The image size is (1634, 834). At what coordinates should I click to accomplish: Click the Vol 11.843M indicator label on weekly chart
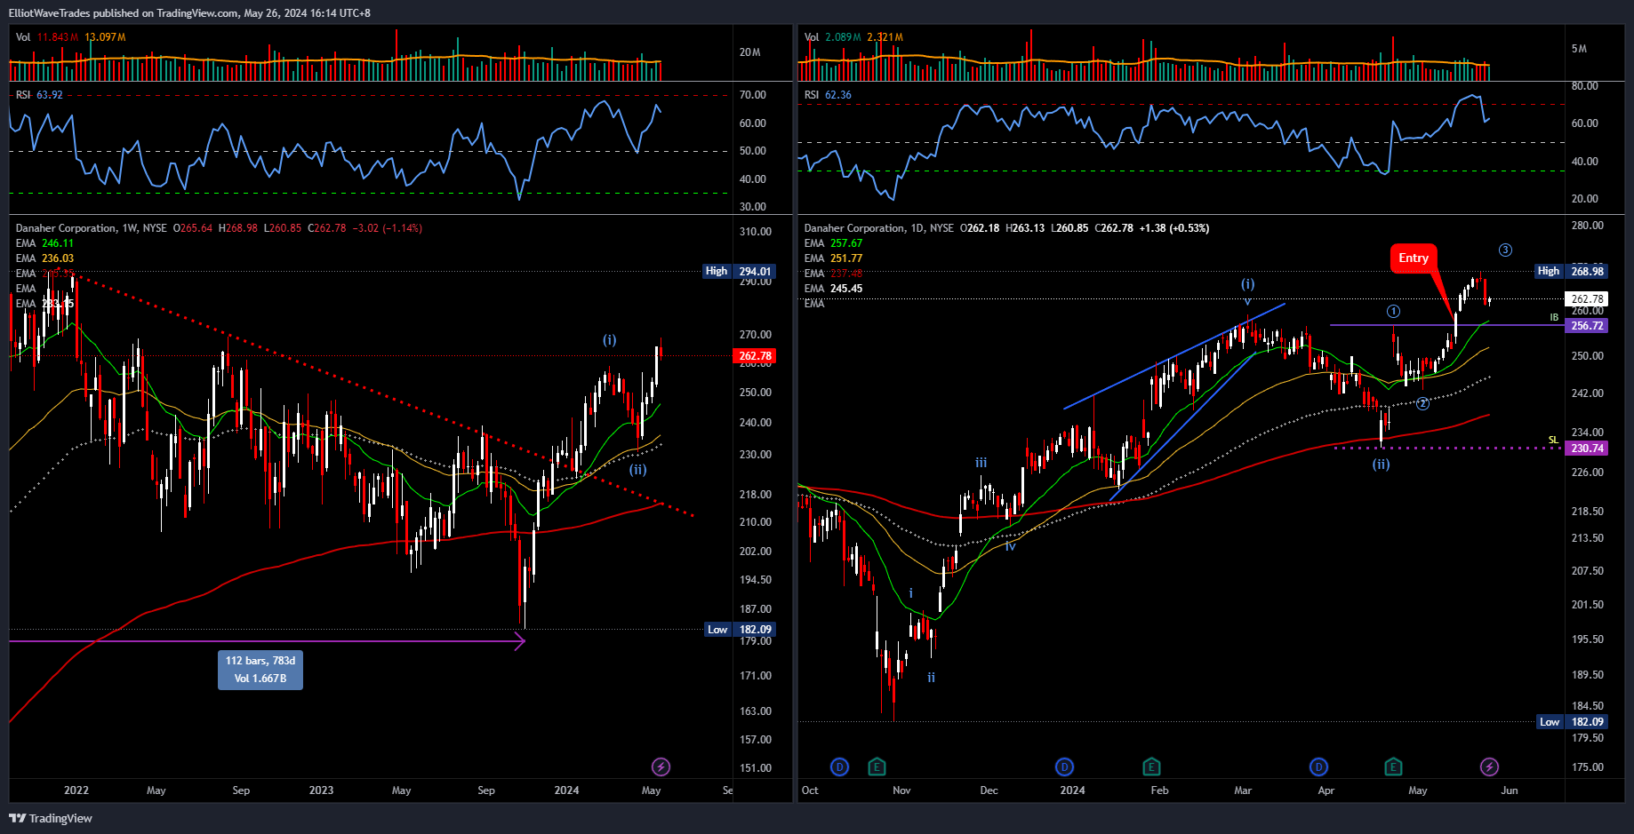(47, 37)
